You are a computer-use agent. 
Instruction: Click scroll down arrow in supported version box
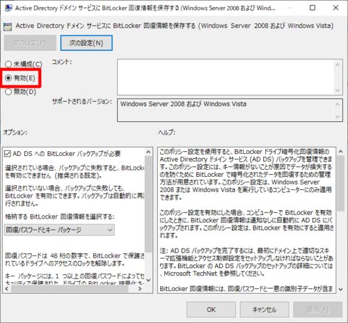click(338, 116)
